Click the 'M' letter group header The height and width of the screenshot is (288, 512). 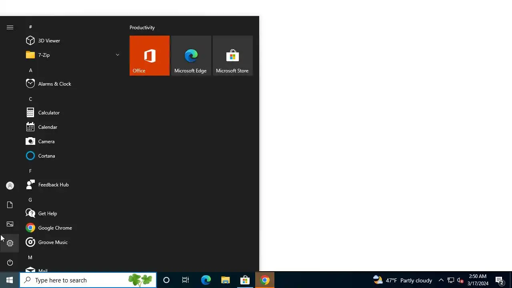click(30, 257)
